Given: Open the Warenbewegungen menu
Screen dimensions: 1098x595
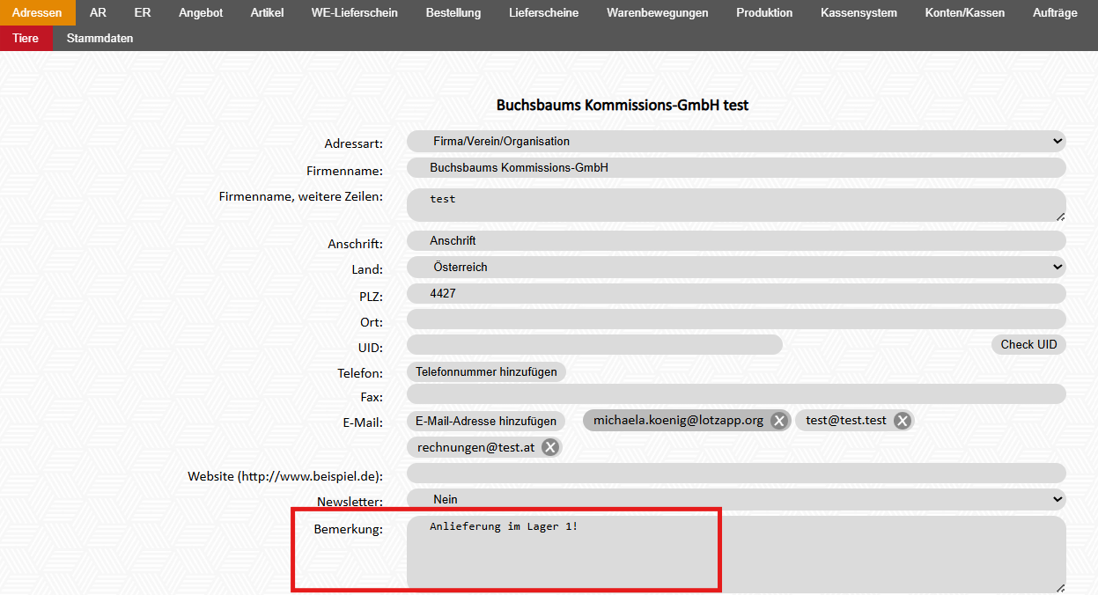Looking at the screenshot, I should click(x=658, y=12).
